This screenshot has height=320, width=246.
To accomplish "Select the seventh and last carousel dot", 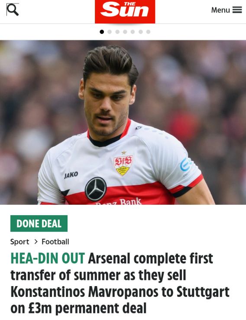I will (148, 32).
